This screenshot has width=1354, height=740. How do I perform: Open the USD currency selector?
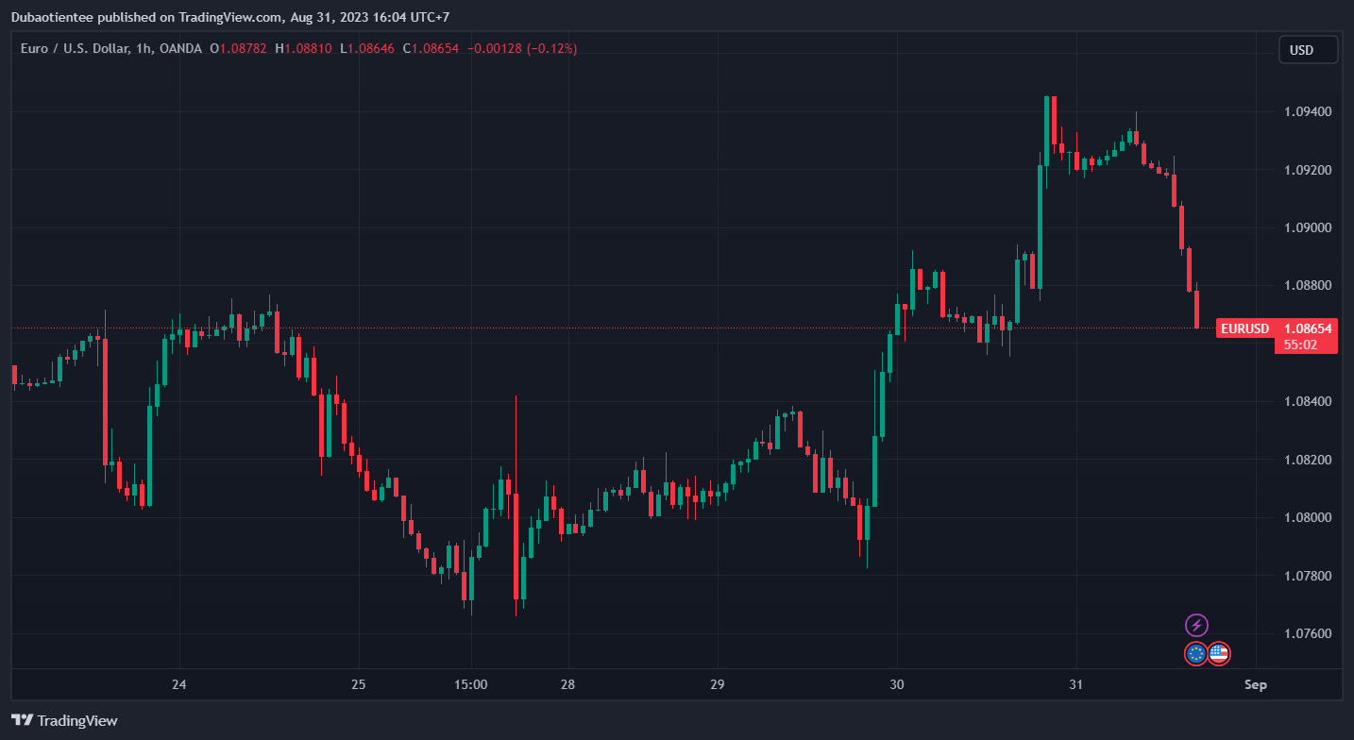(1308, 50)
